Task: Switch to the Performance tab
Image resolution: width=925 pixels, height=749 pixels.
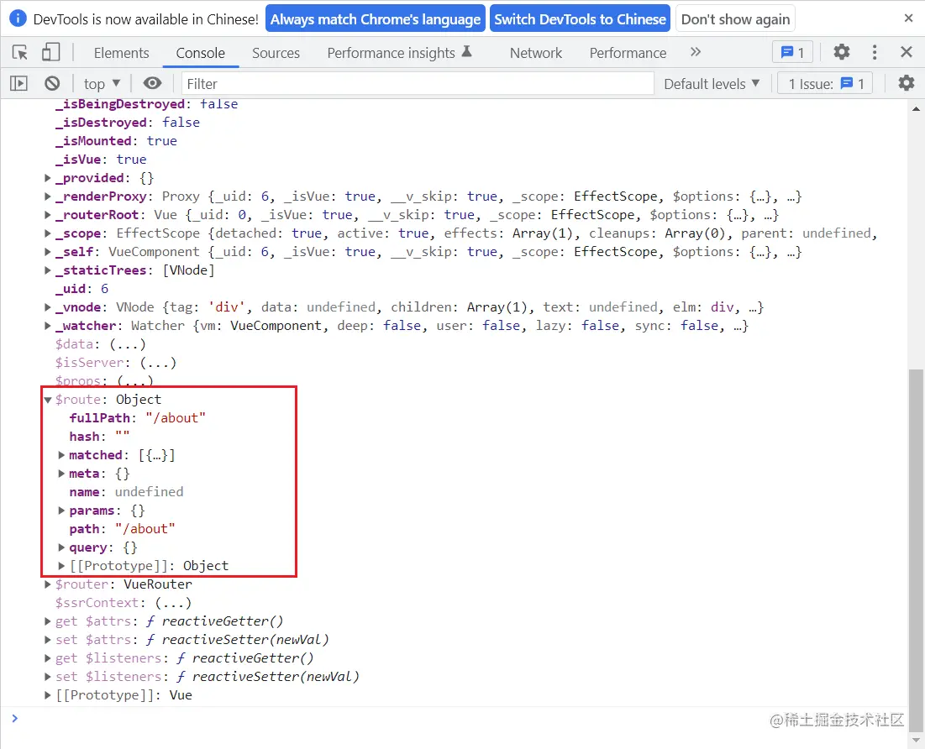Action: click(628, 53)
